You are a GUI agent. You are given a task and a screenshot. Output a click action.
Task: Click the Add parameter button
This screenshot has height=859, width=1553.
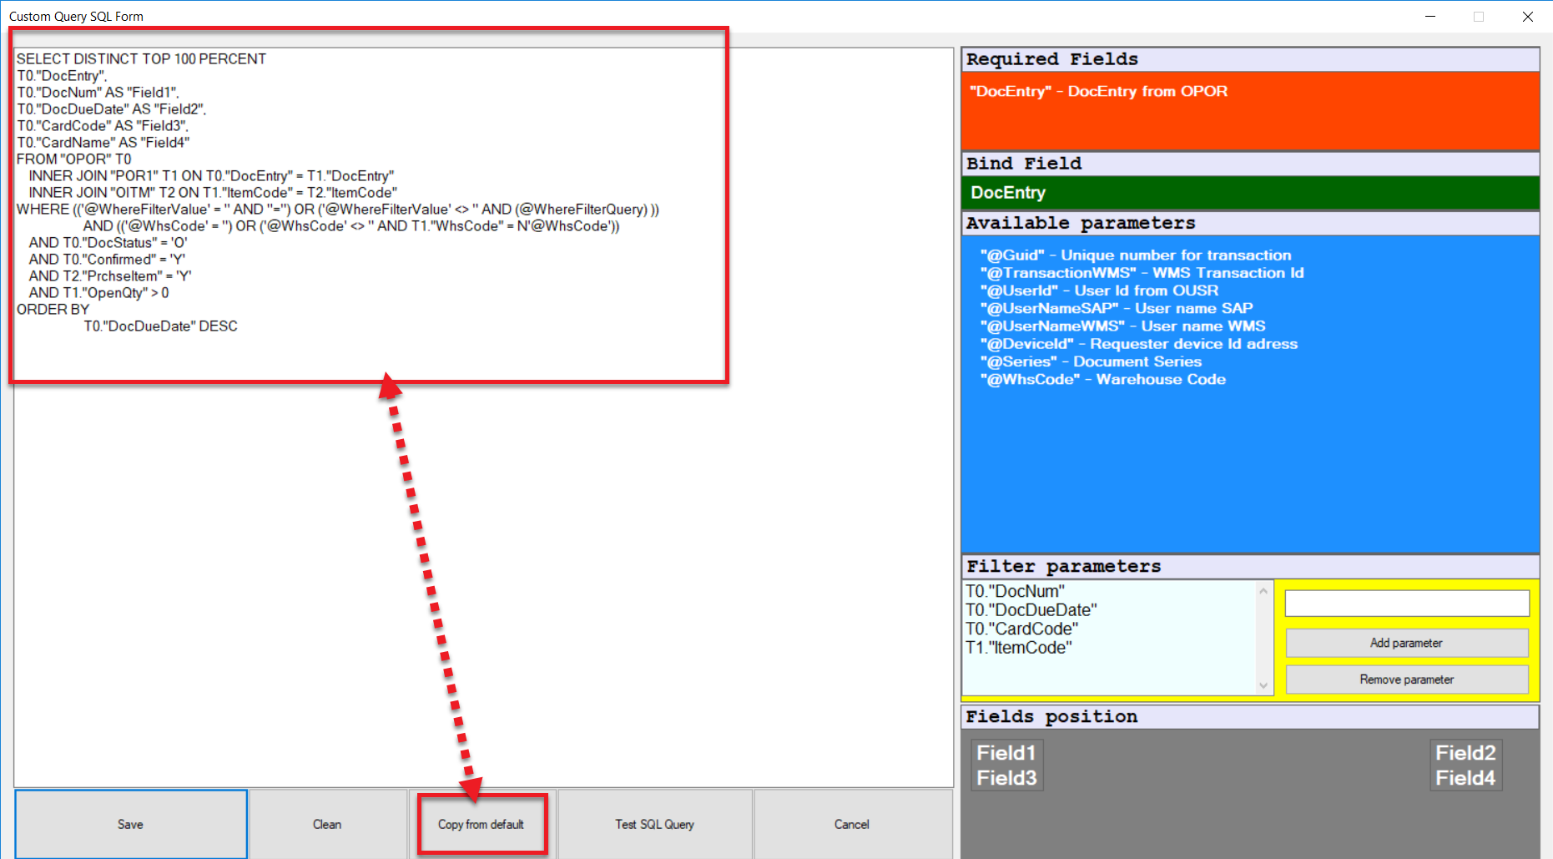[1407, 643]
